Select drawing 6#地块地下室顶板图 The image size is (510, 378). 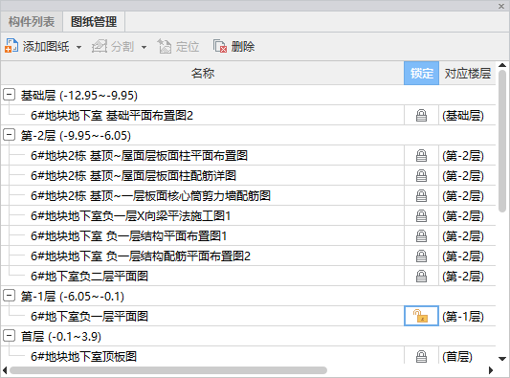pyautogui.click(x=83, y=357)
